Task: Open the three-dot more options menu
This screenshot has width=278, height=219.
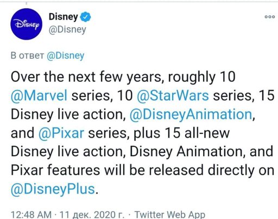Action: click(270, 17)
